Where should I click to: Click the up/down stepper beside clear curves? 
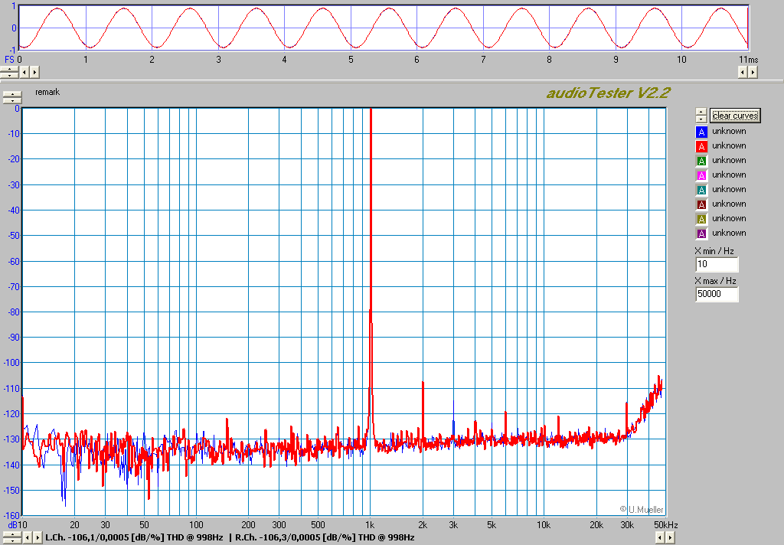pyautogui.click(x=701, y=116)
